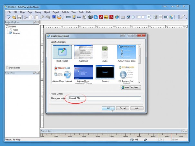This screenshot has height=146, width=195.
Task: Click the Cut scissors icon
Action: point(25,17)
